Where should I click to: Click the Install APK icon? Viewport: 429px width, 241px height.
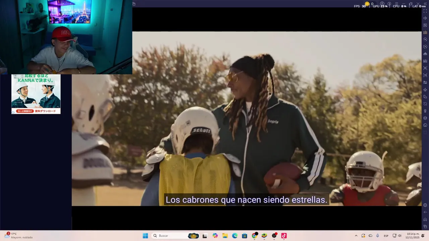coord(425,61)
